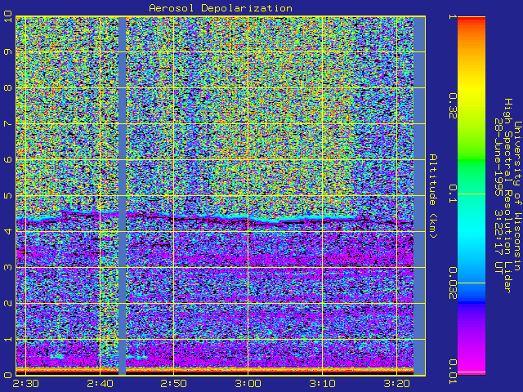The image size is (523, 392).
Task: Click the color bar top label '1'
Action: click(452, 16)
